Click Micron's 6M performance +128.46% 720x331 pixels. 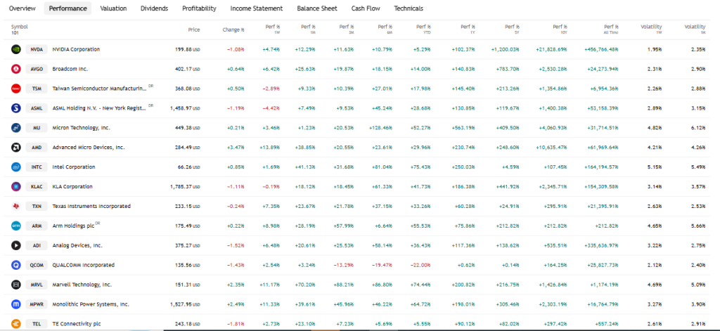380,128
